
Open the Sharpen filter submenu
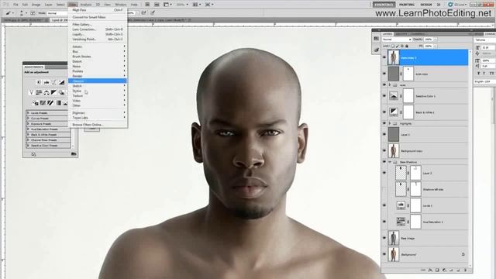[98, 81]
